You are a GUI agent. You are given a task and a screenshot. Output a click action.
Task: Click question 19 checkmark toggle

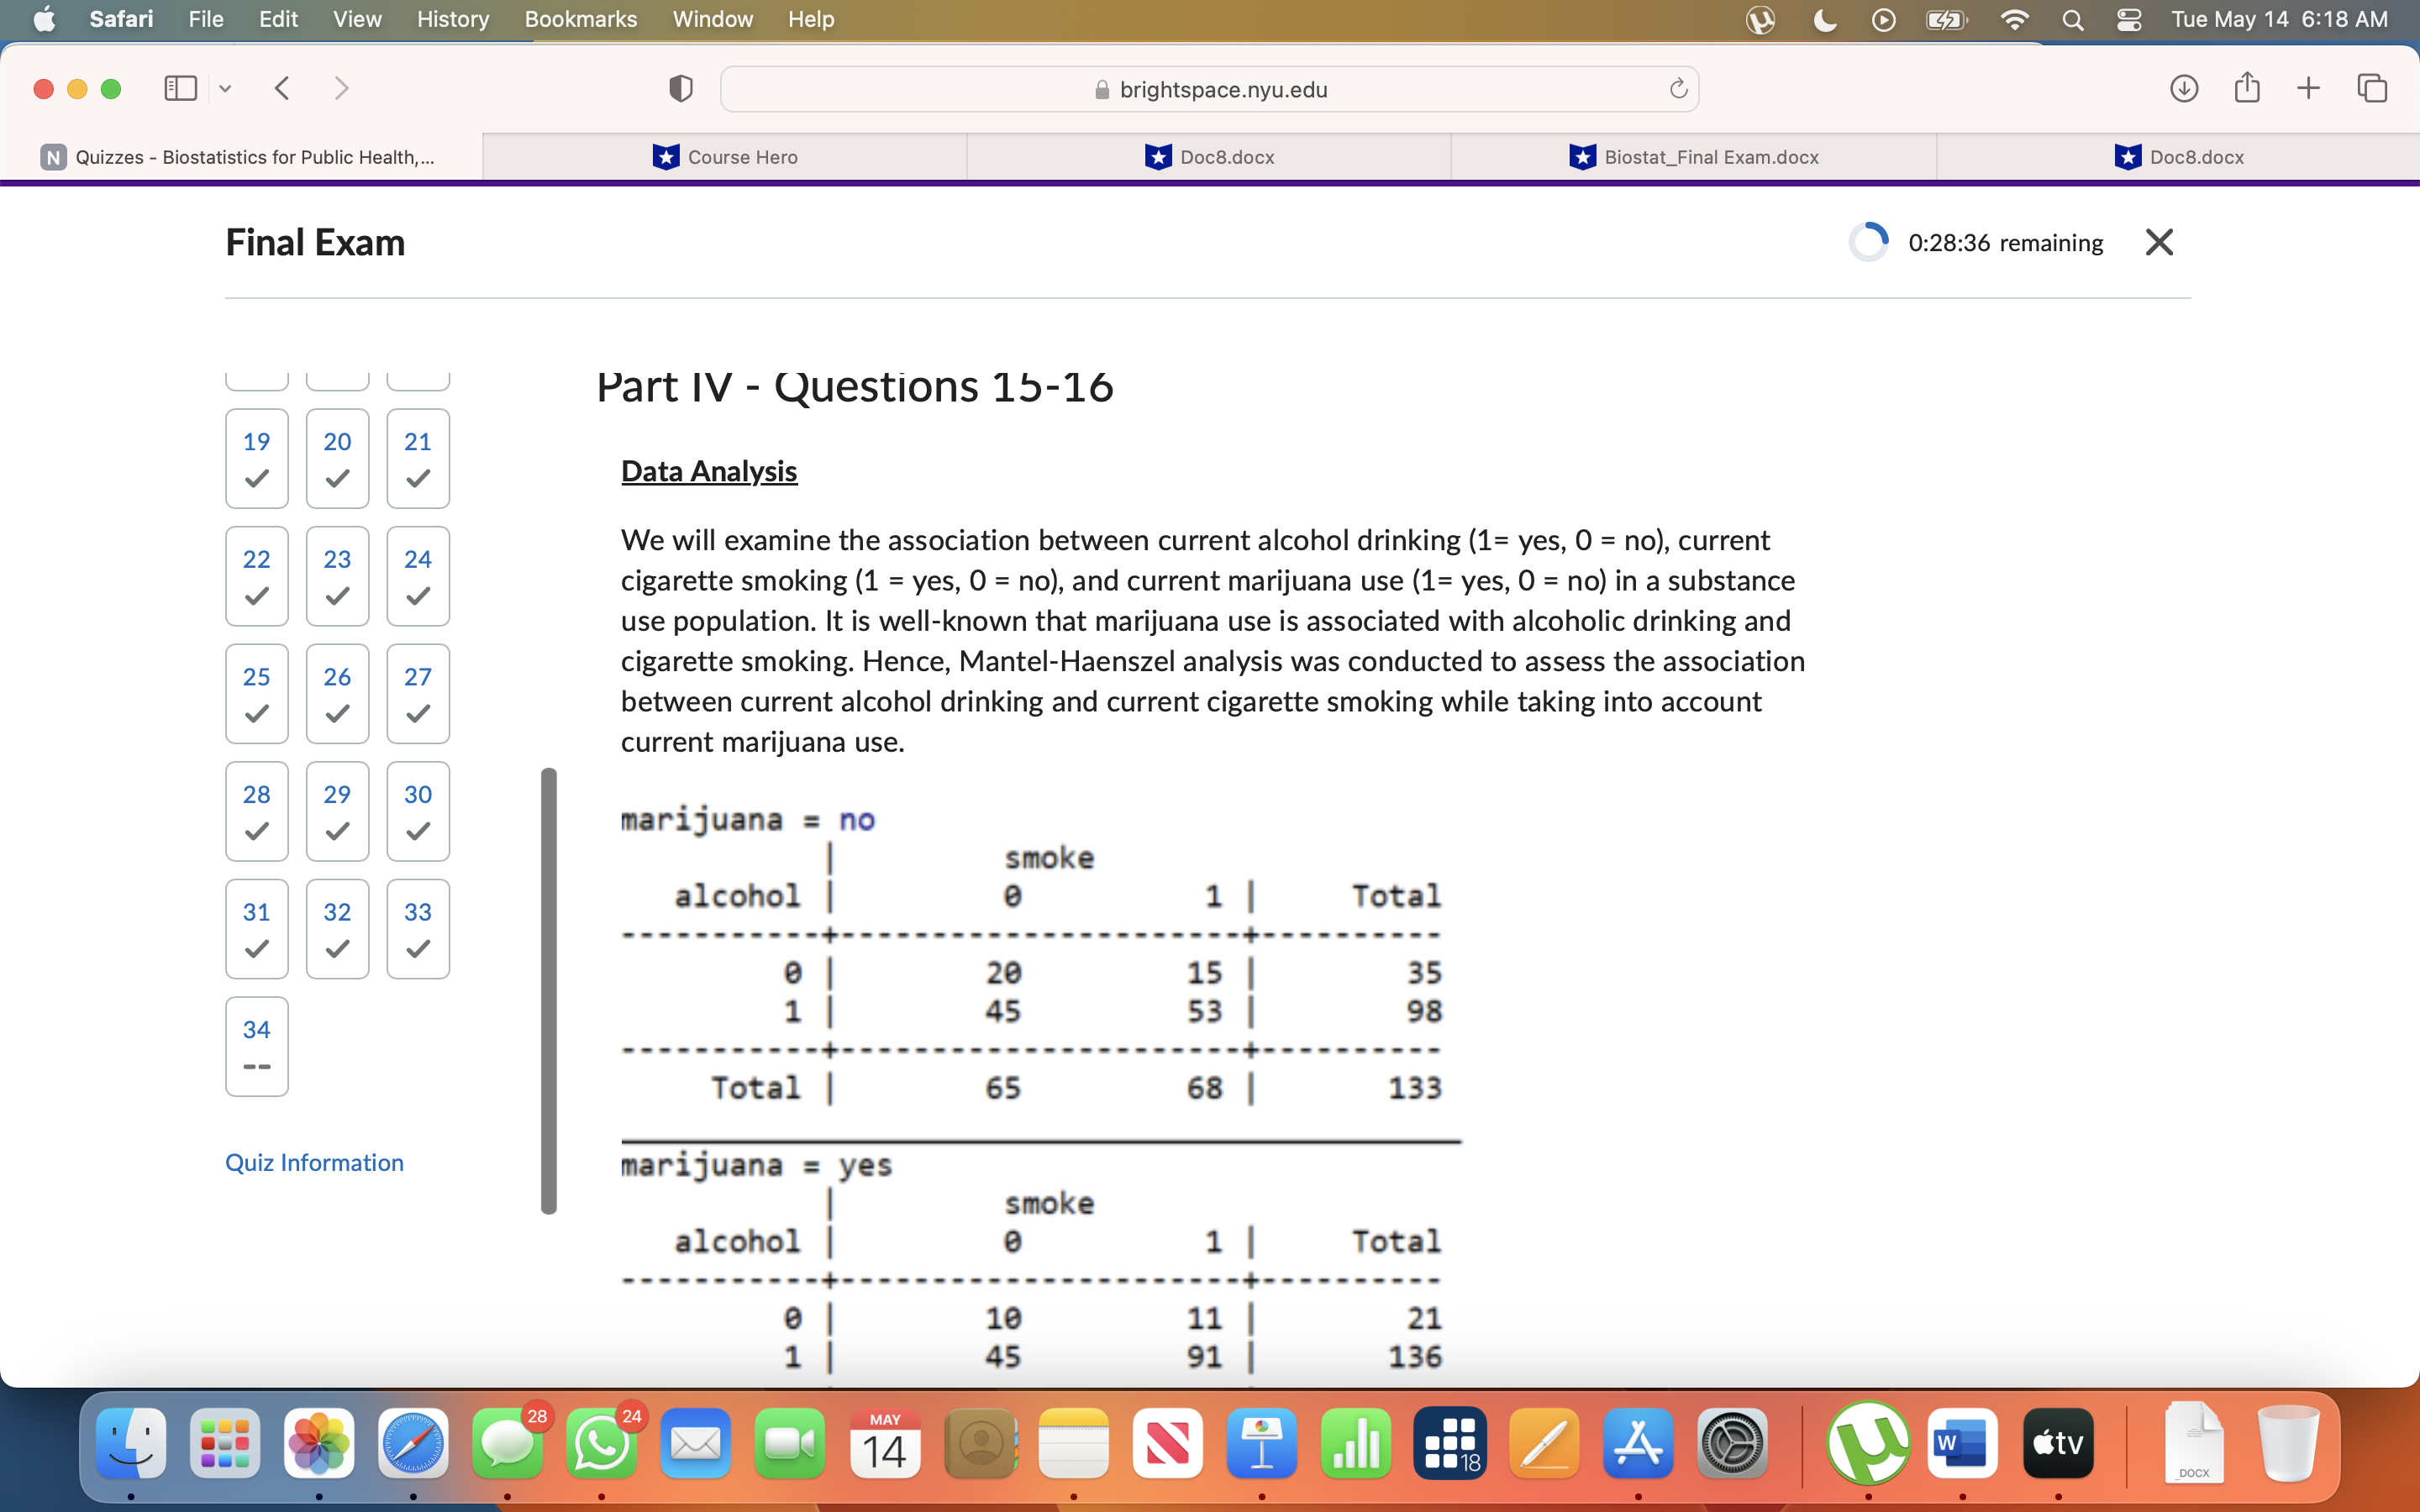255,477
